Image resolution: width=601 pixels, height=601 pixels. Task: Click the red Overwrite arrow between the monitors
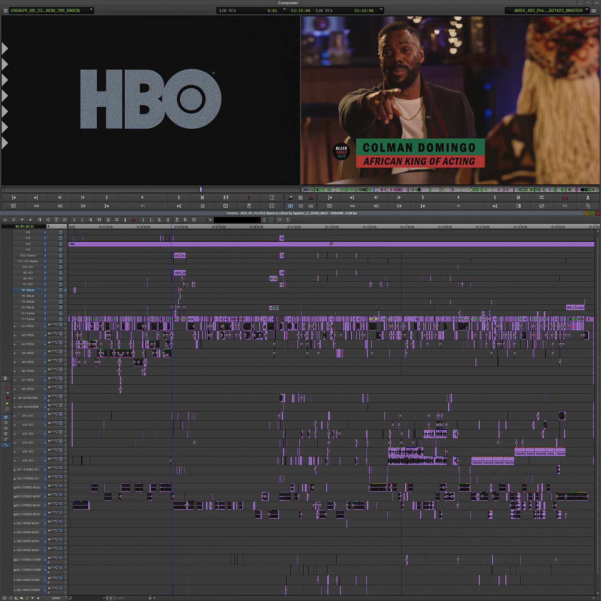point(311,198)
